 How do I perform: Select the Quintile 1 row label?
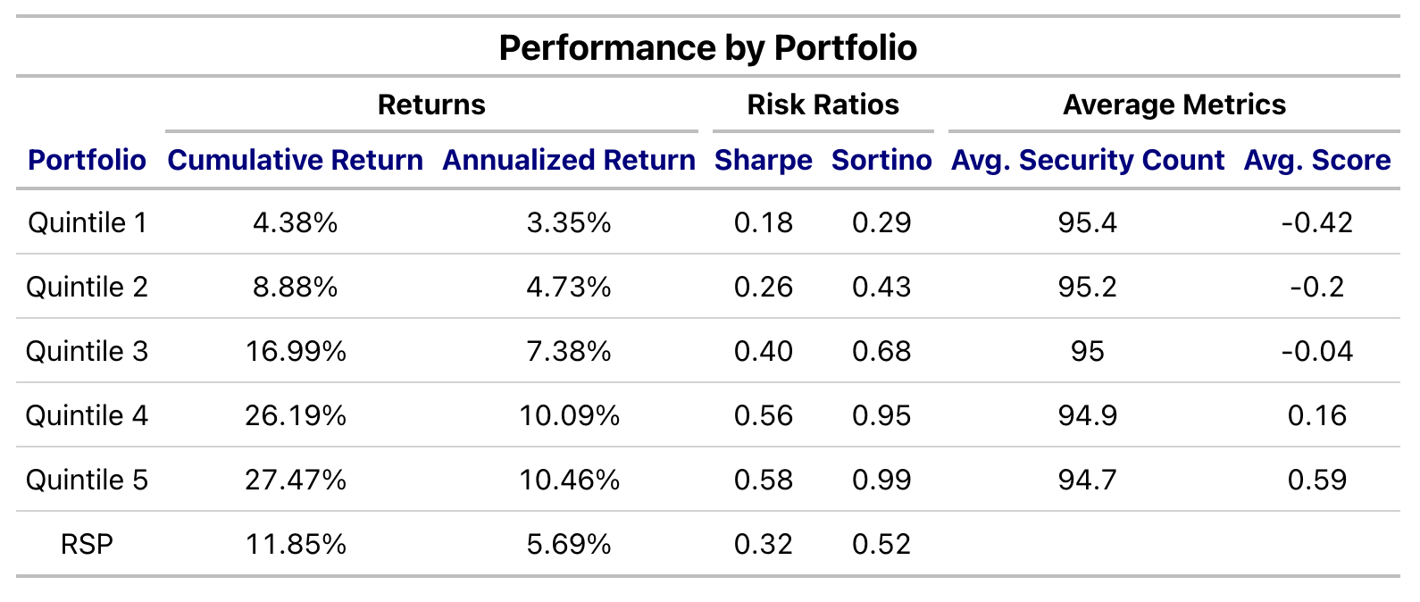(x=87, y=222)
